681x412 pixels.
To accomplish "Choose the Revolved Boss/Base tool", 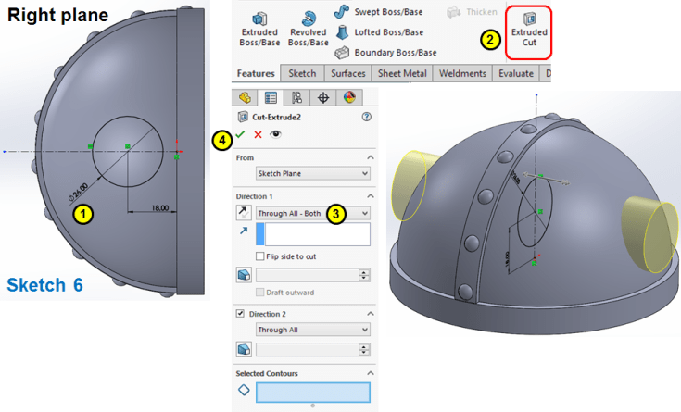I will (308, 30).
